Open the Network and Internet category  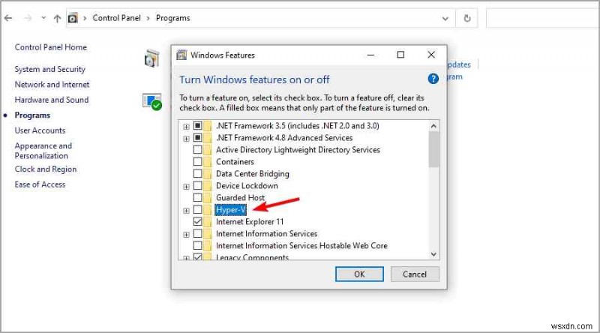(x=52, y=85)
